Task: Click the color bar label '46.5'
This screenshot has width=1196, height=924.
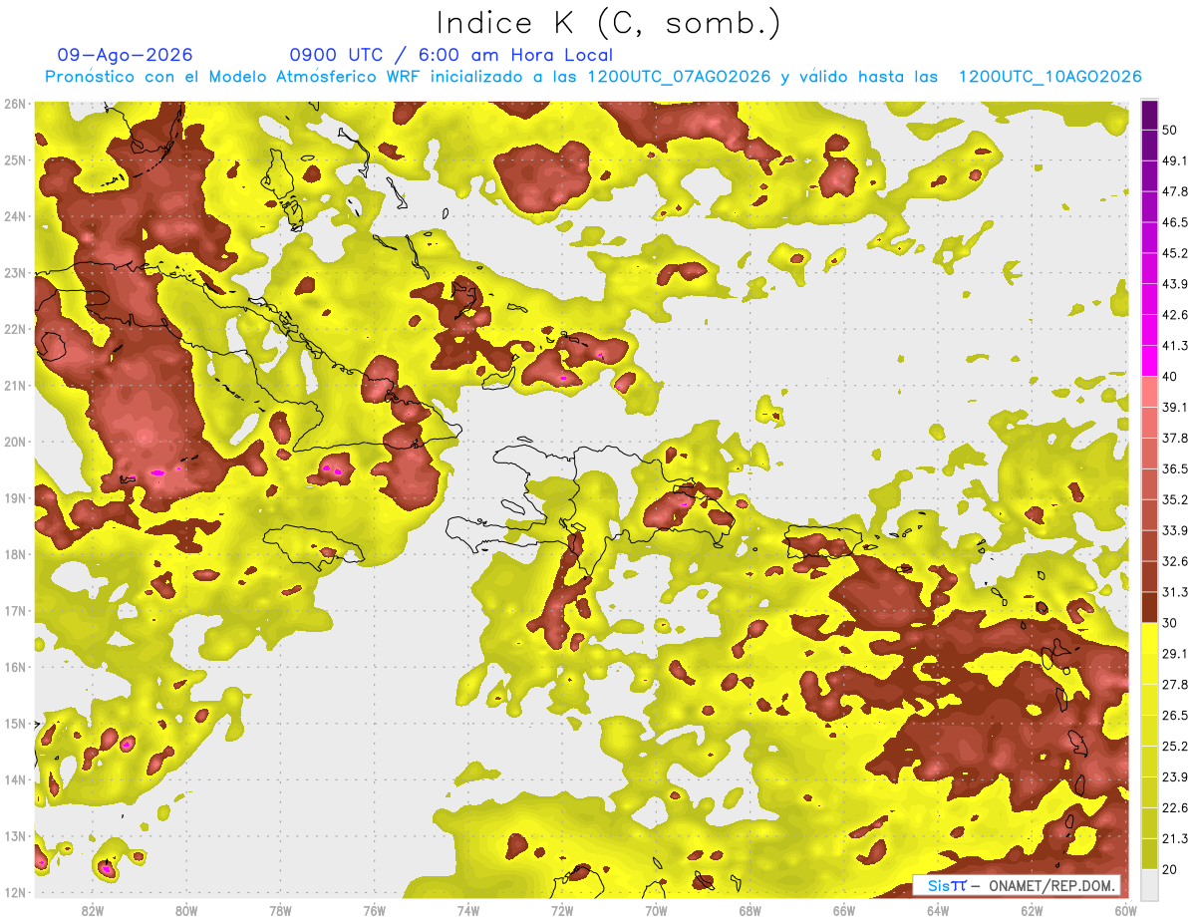Action: point(1174,222)
